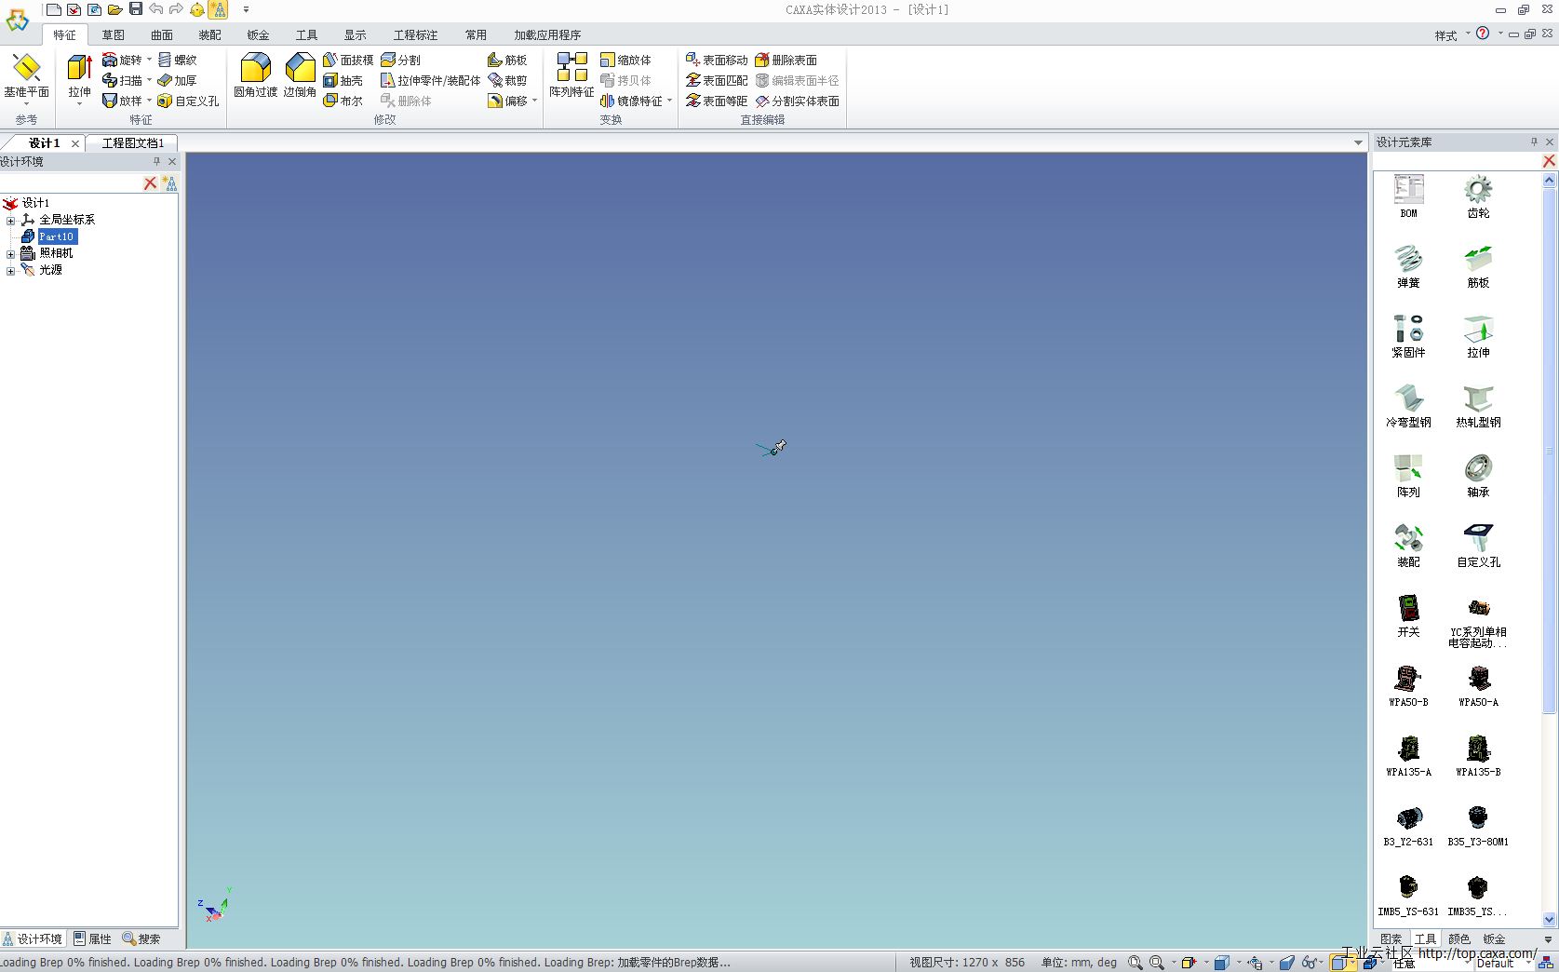
Task: Open the 镜像特征 dropdown arrow
Action: (669, 101)
